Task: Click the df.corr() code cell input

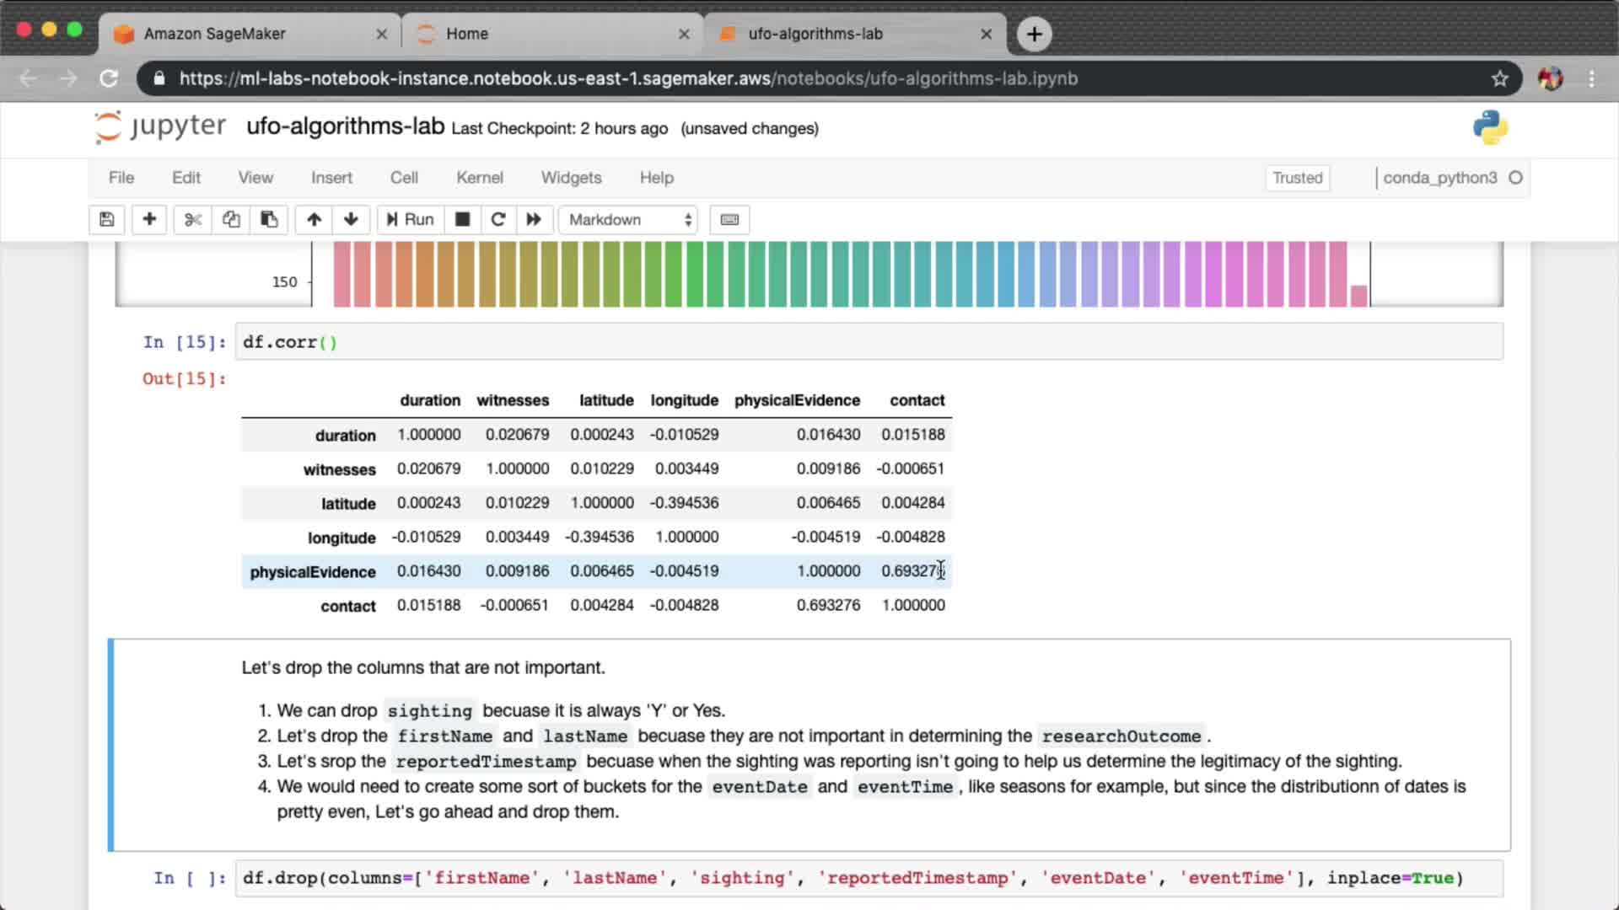Action: (x=869, y=342)
